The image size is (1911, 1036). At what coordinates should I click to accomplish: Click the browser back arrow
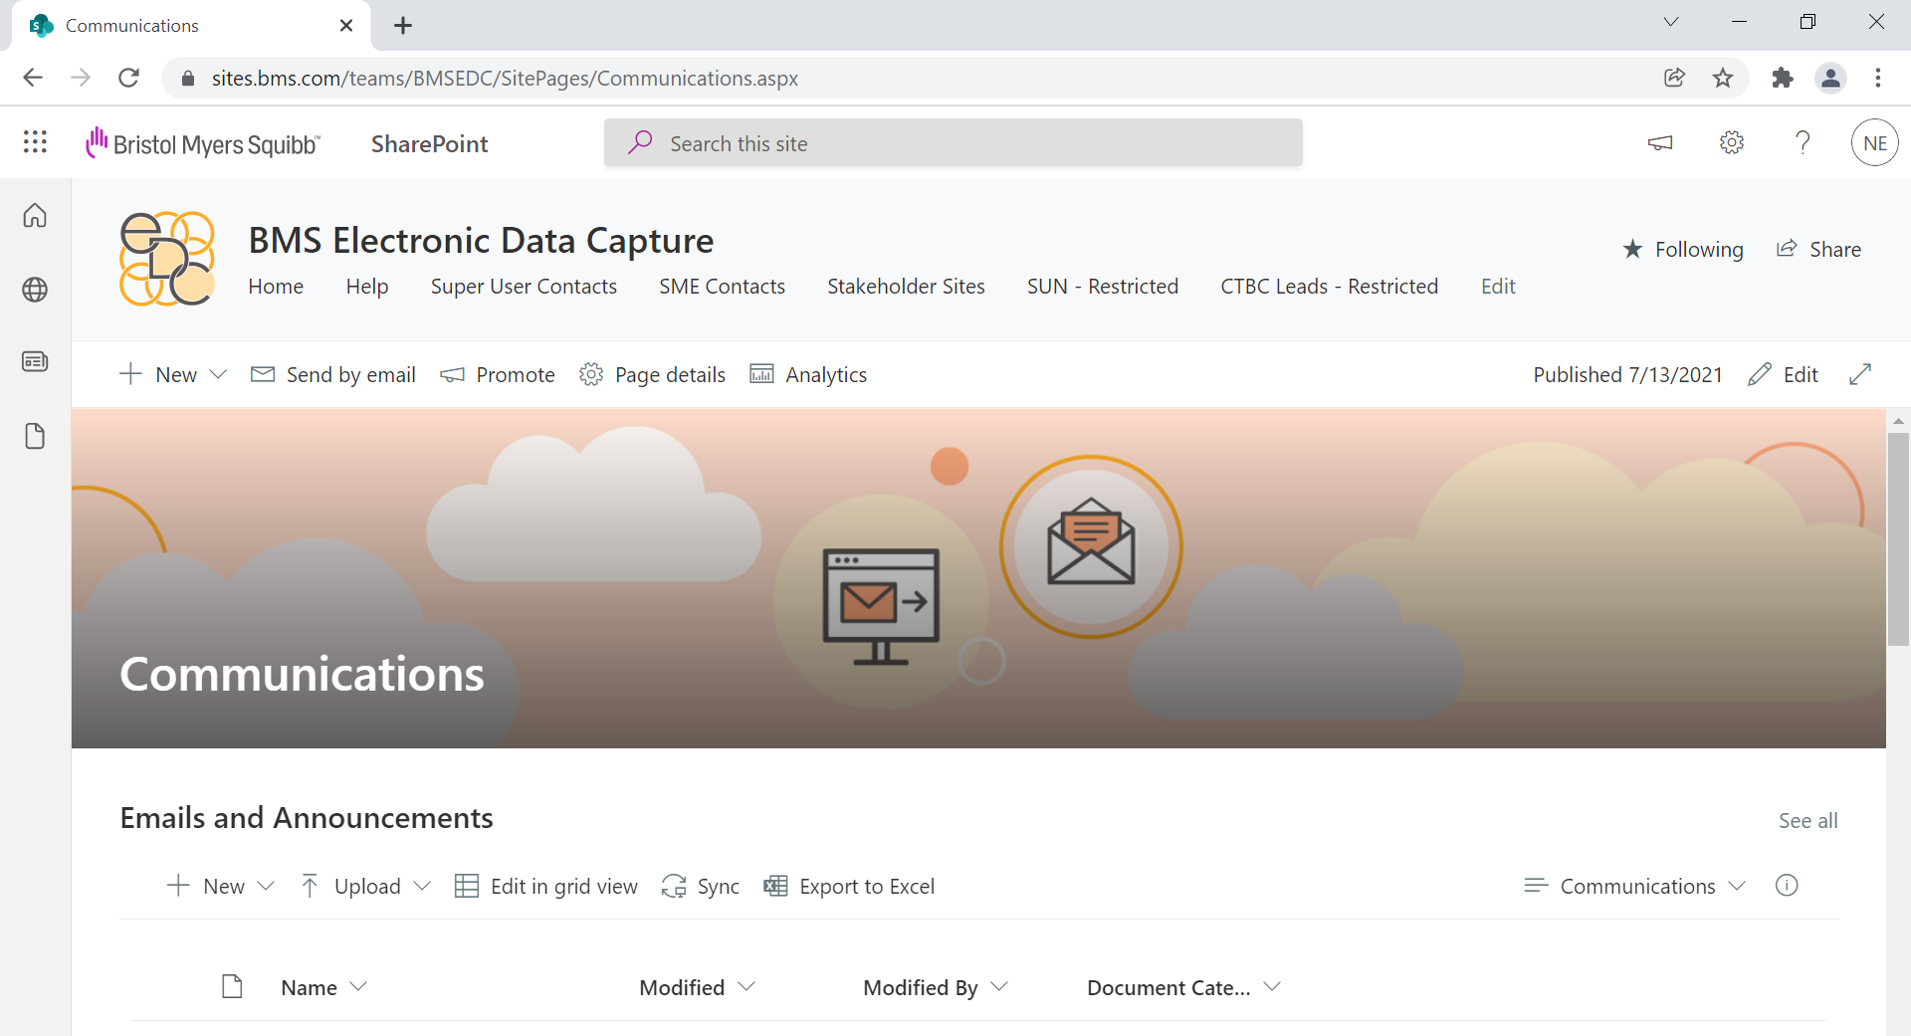33,78
